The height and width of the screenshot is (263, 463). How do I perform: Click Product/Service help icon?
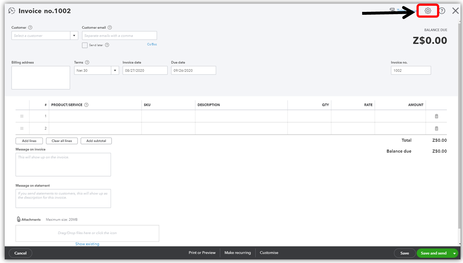(x=86, y=105)
